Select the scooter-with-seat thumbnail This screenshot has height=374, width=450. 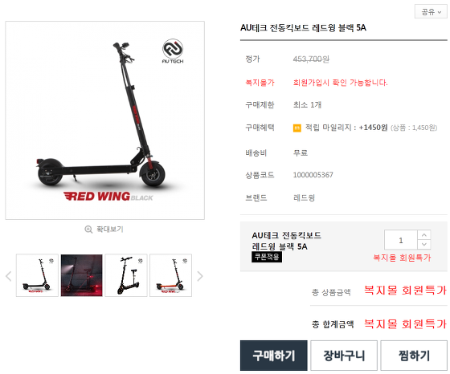click(x=126, y=275)
